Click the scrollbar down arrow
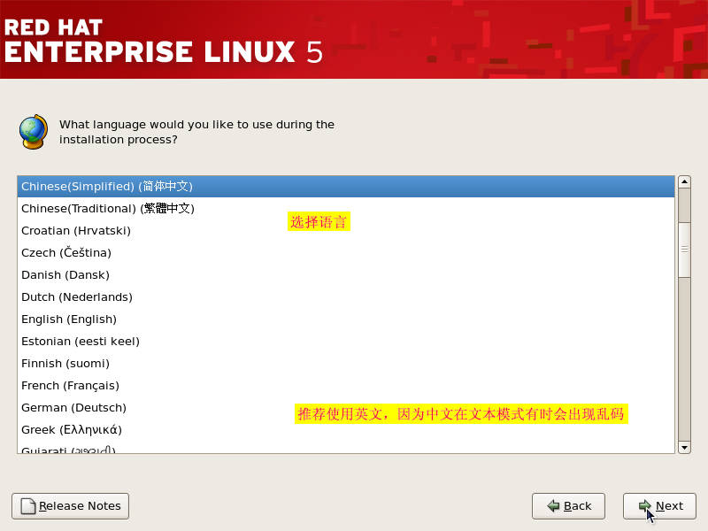This screenshot has height=531, width=708. click(x=684, y=448)
